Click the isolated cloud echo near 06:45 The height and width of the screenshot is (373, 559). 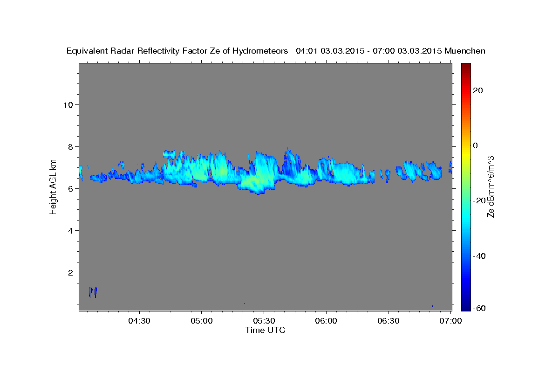[419, 171]
